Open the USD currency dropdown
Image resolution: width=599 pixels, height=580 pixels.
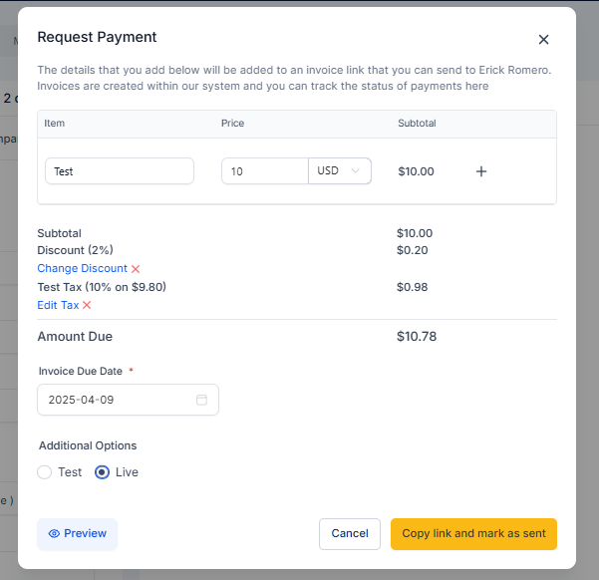pos(339,170)
